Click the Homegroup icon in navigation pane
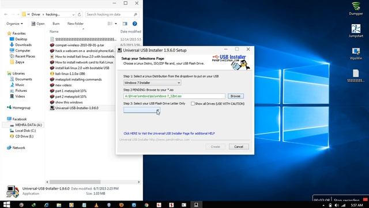Screen dimensions: 369x208 (x=9, y=107)
